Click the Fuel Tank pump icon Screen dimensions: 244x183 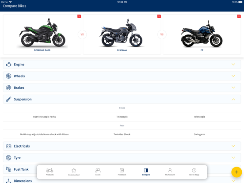point(8,169)
